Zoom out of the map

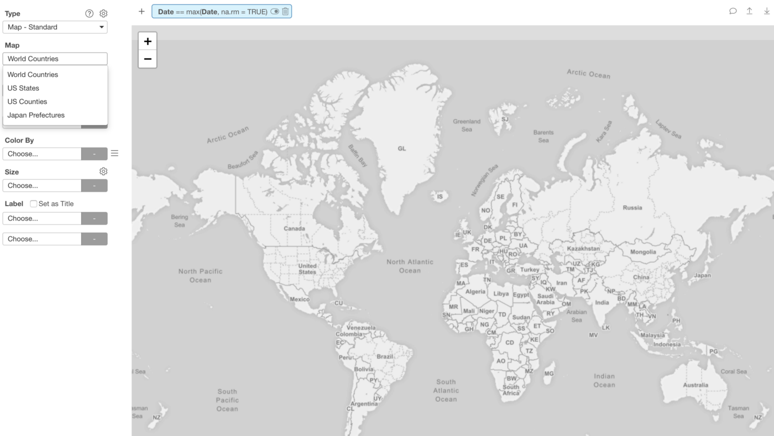pos(148,59)
